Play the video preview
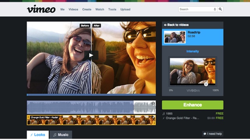250x140 pixels. [91, 55]
